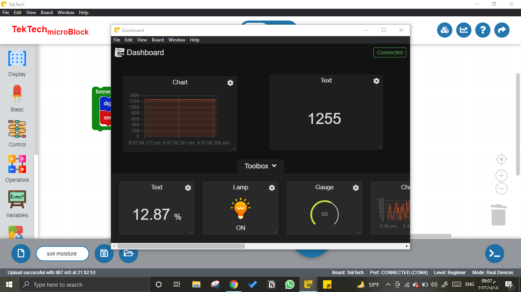The image size is (521, 292).
Task: Select the Basic block category
Action: (x=17, y=99)
